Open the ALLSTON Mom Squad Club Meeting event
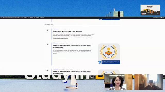The width and height of the screenshot is (165, 92). [68, 31]
